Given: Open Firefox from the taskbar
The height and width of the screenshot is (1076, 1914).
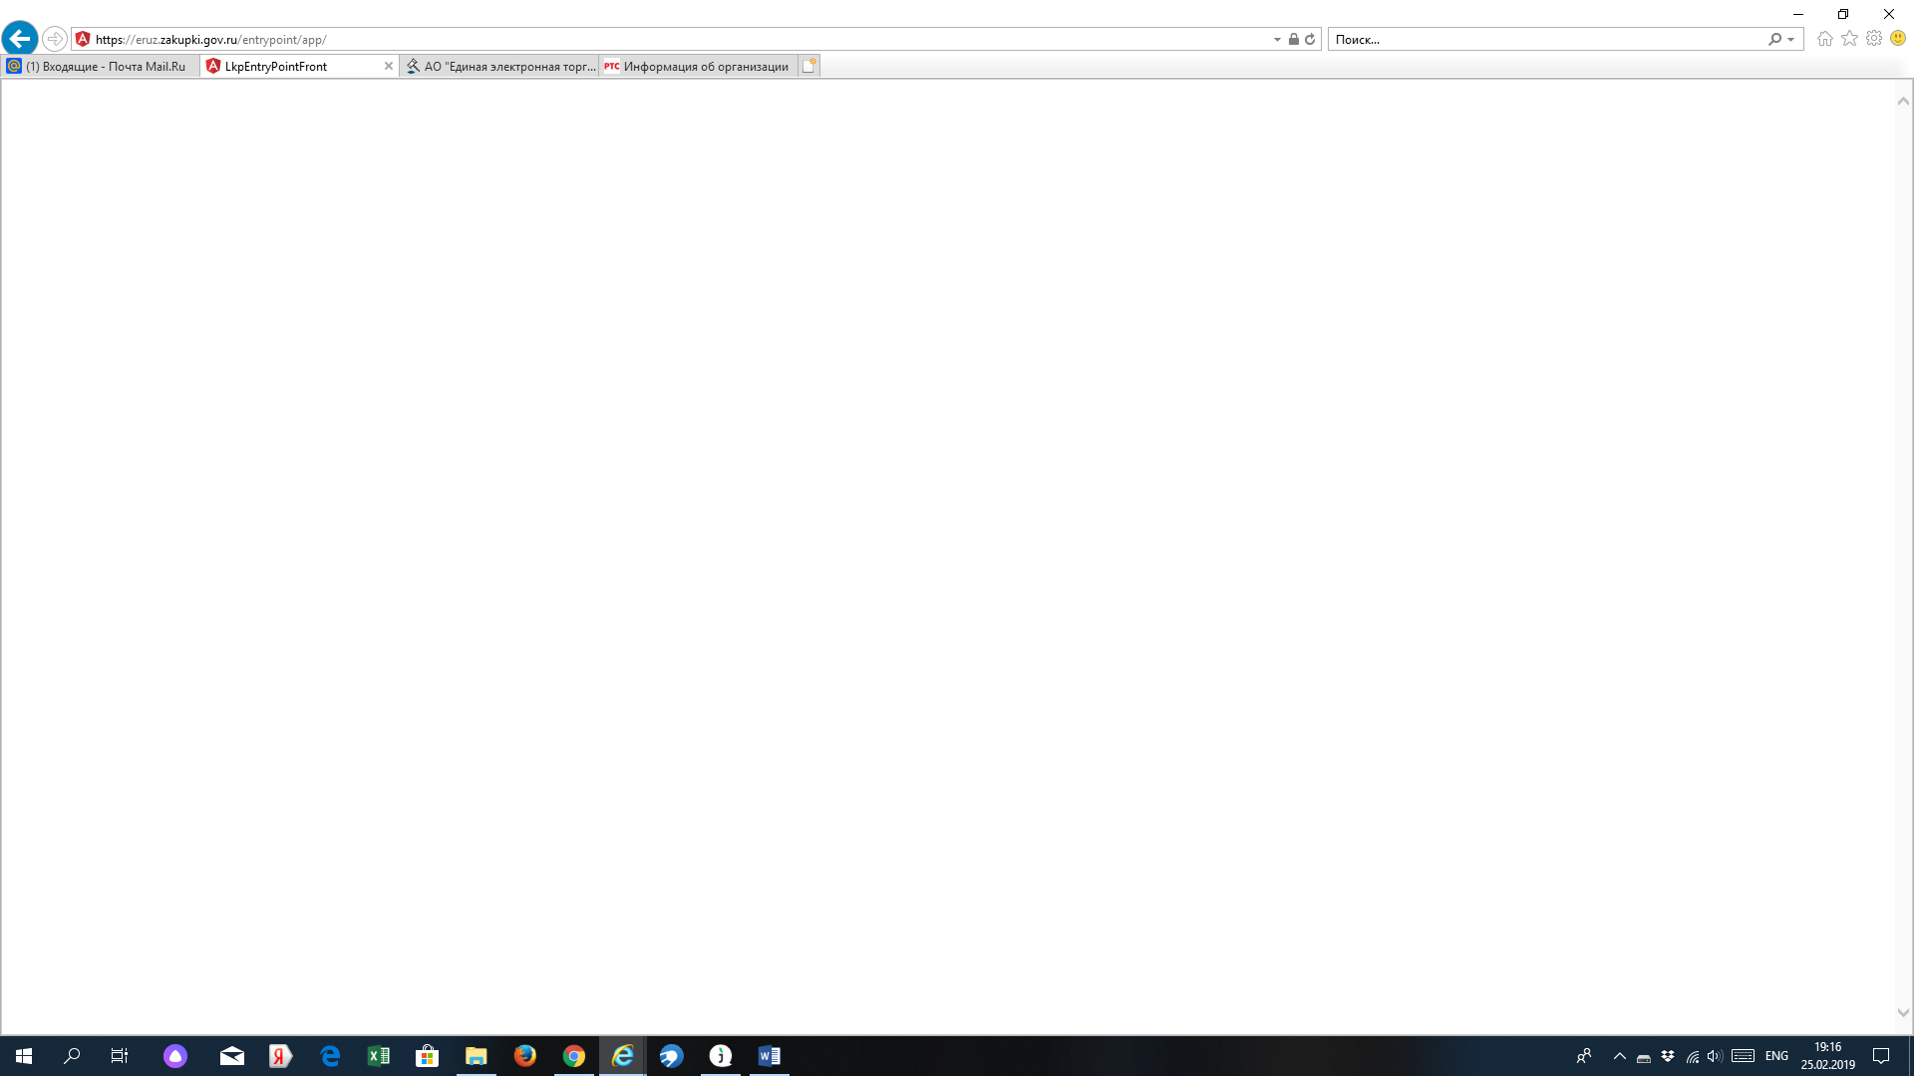Looking at the screenshot, I should 524,1056.
